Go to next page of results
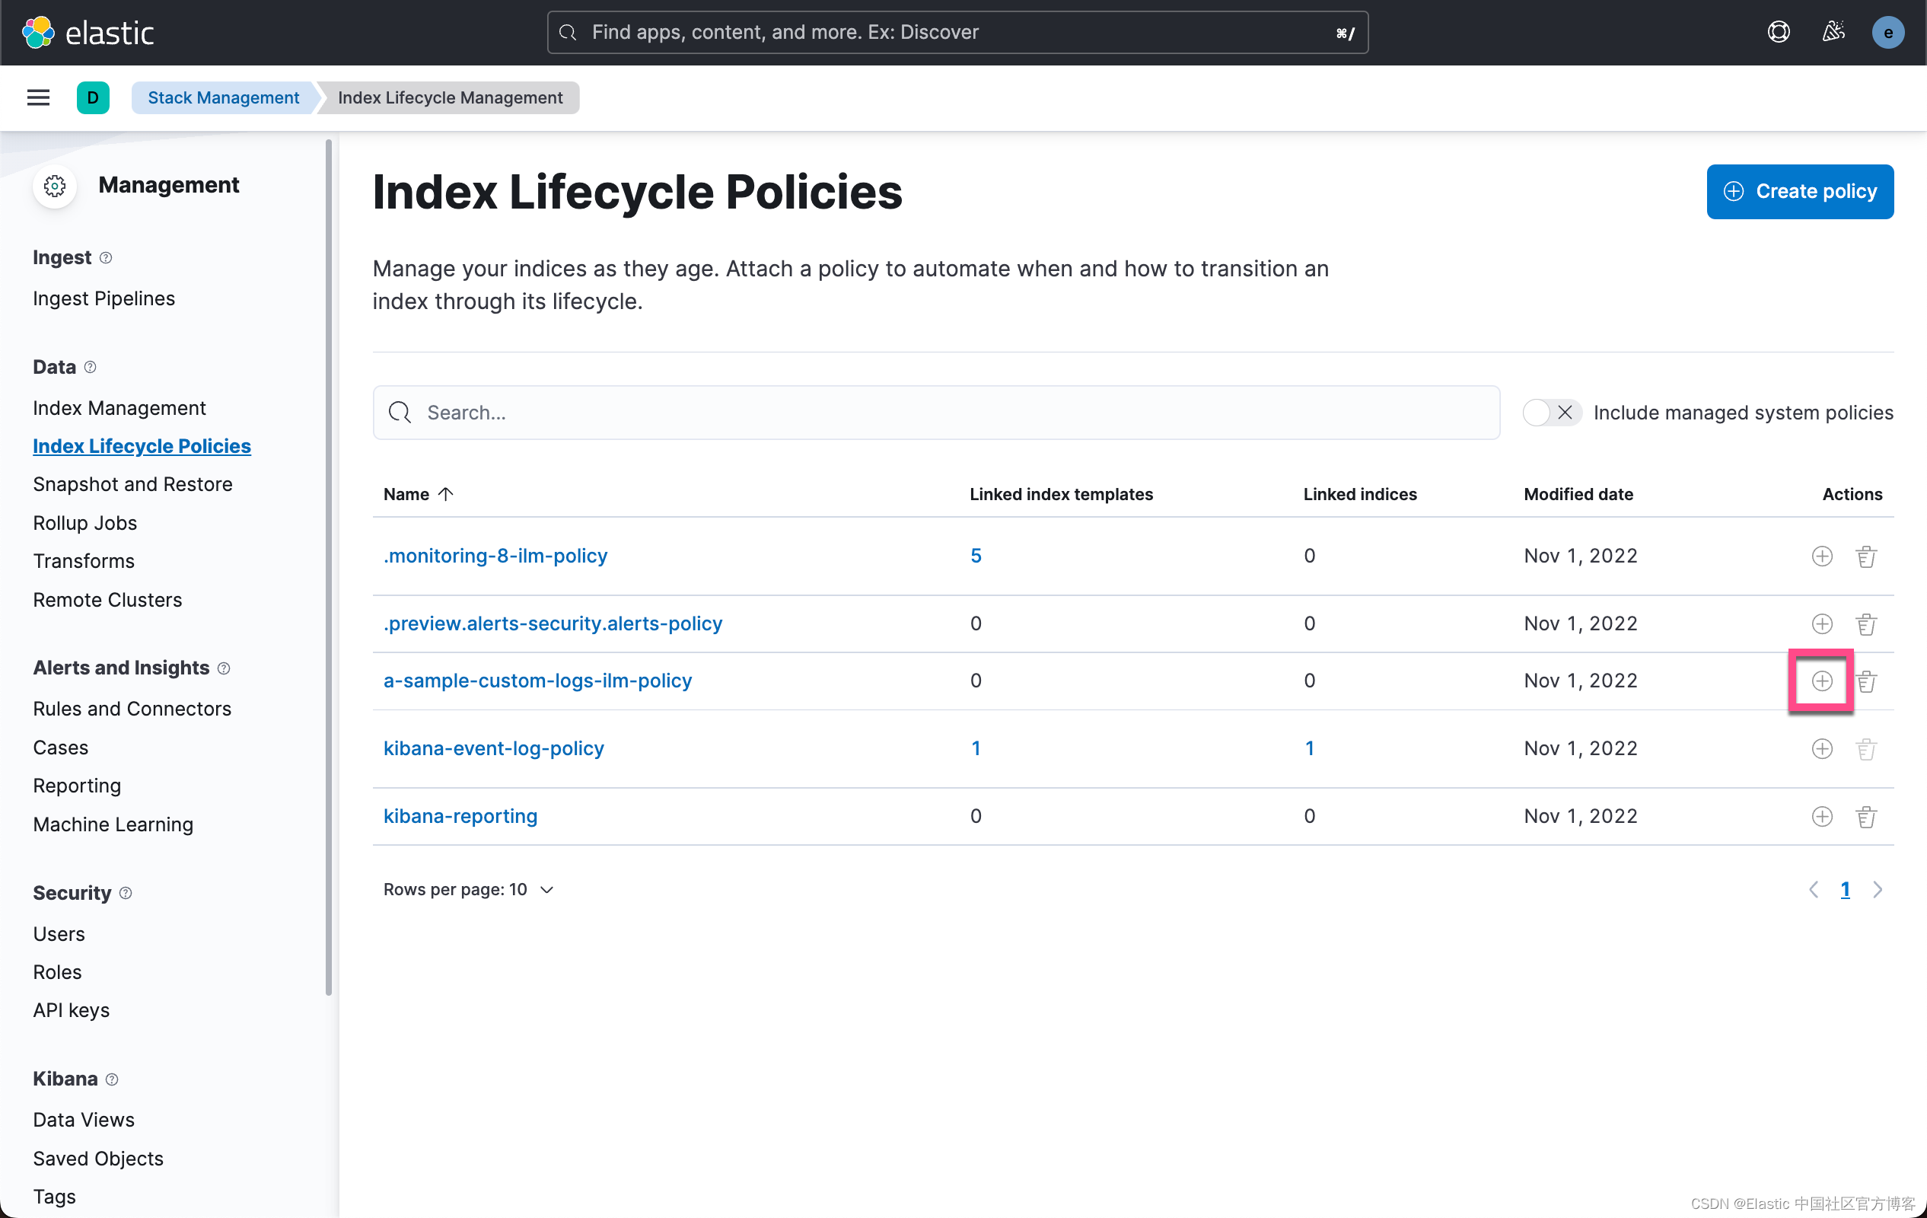This screenshot has width=1927, height=1218. click(x=1878, y=890)
